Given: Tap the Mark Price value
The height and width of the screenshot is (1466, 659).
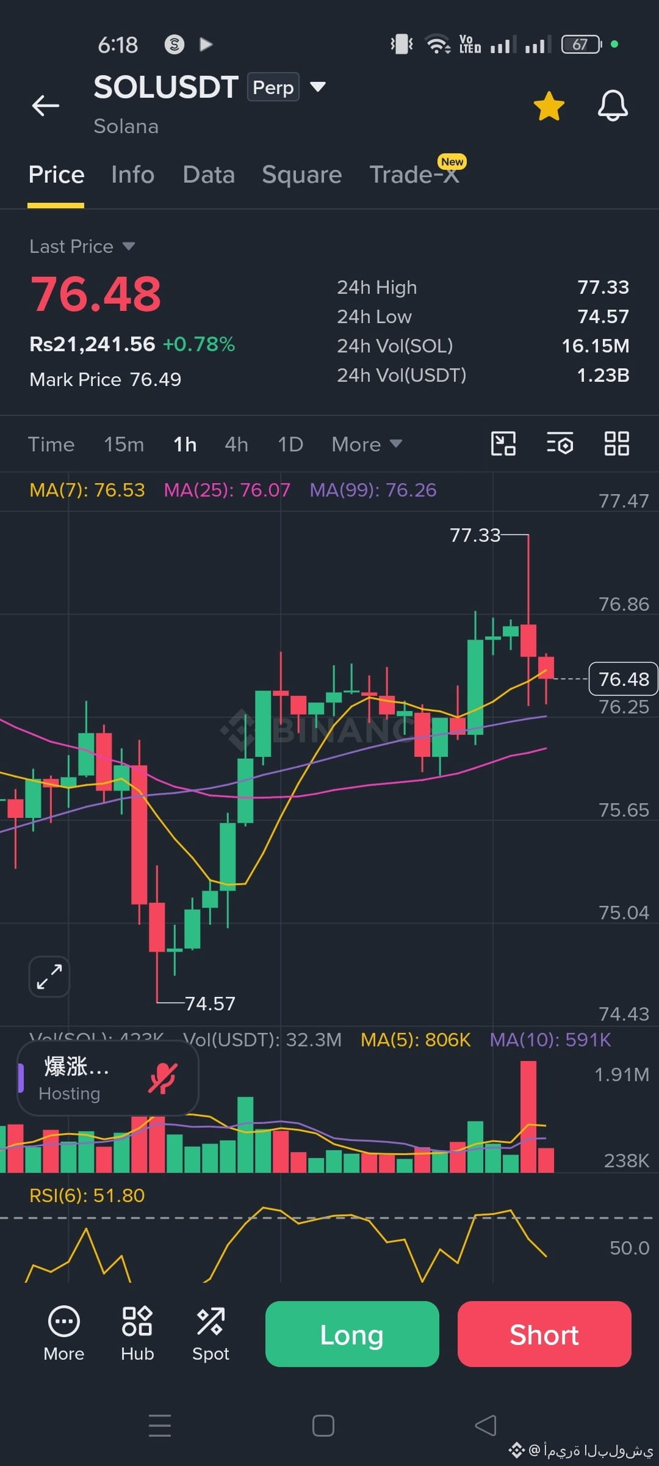Looking at the screenshot, I should 156,379.
